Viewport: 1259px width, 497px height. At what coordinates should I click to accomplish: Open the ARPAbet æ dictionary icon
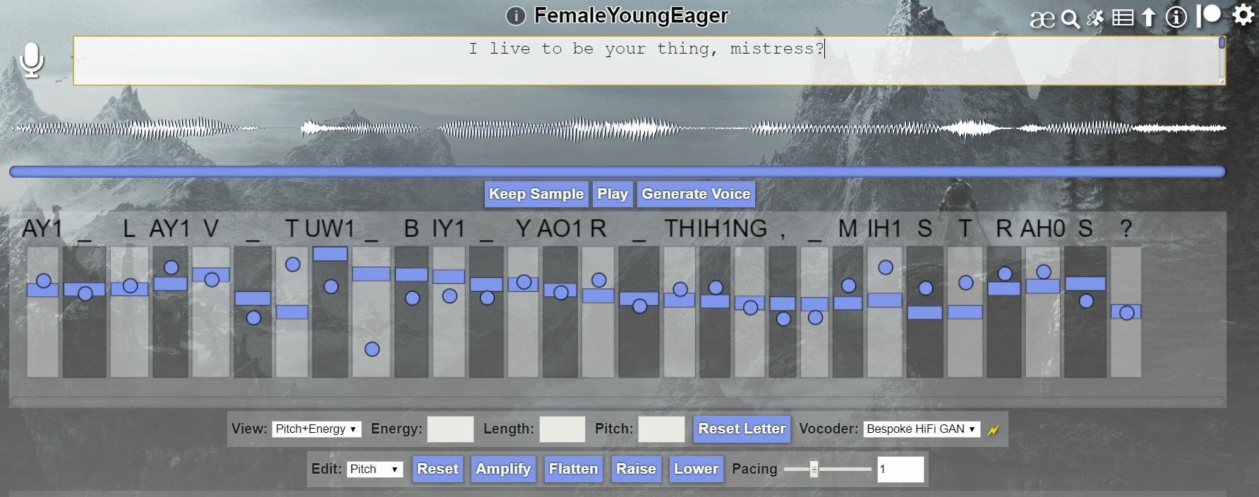[x=1042, y=19]
